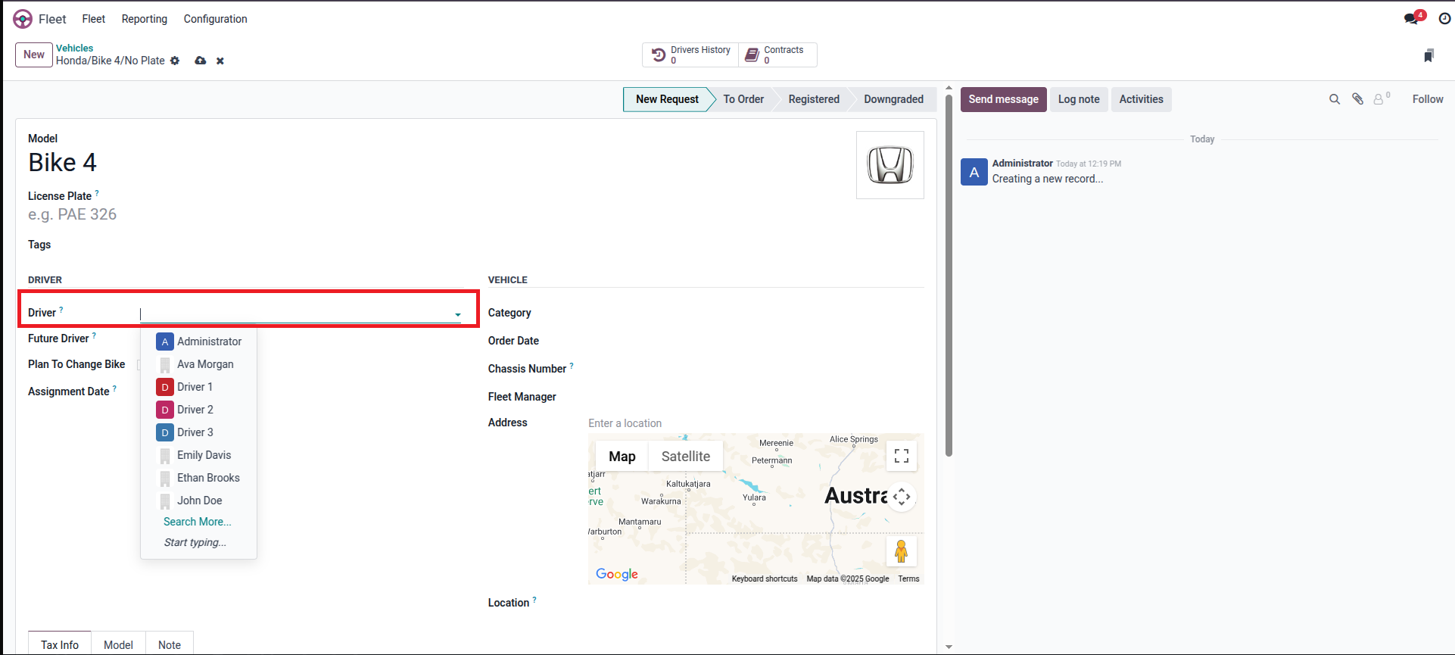Click the Address location input field
The width and height of the screenshot is (1455, 655).
click(756, 423)
